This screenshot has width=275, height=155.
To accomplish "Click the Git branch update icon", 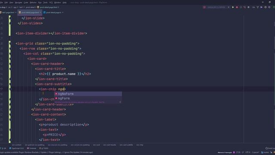I will coord(258,7).
